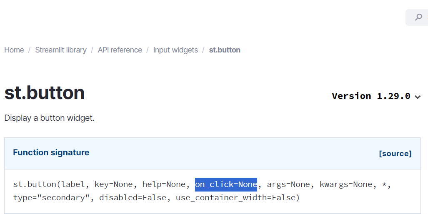Click the 'Display a button widget.' description
Image resolution: width=428 pixels, height=214 pixels.
(x=50, y=118)
